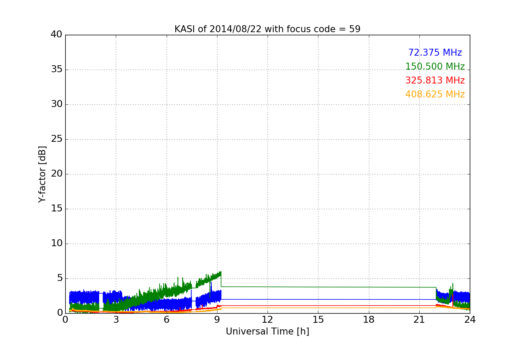The image size is (522, 348).
Task: Click x-axis tick label 21
Action: [419, 320]
